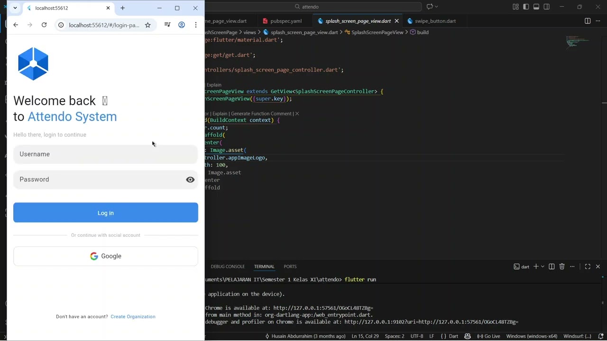Open the PORTS panel tab
The image size is (607, 341).
point(290,267)
